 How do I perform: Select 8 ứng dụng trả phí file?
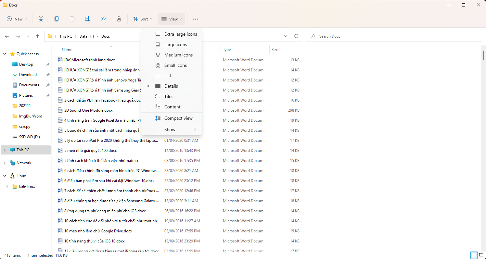click(x=105, y=211)
